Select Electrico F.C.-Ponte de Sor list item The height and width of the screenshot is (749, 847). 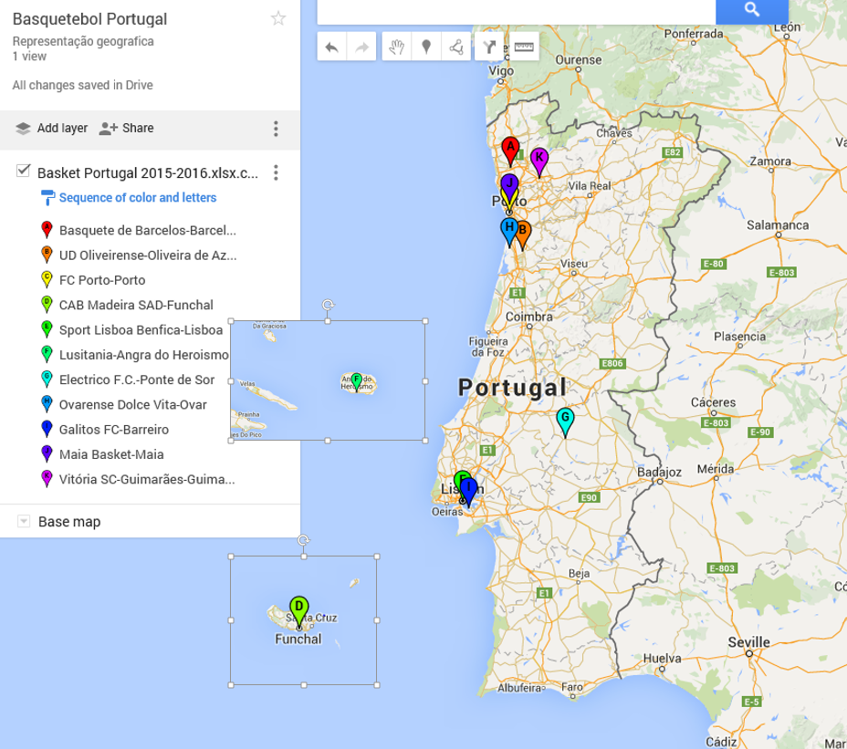(137, 380)
